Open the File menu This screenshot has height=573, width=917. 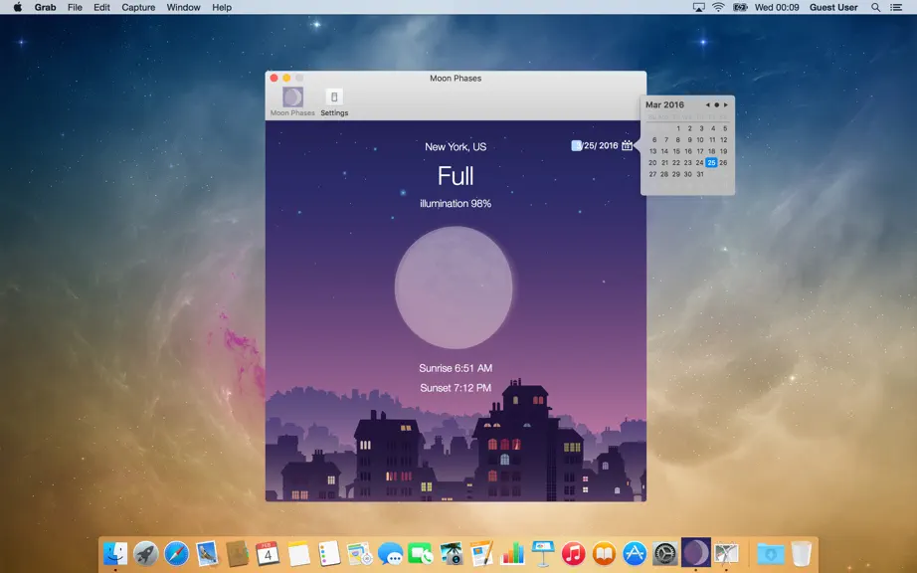pos(75,7)
